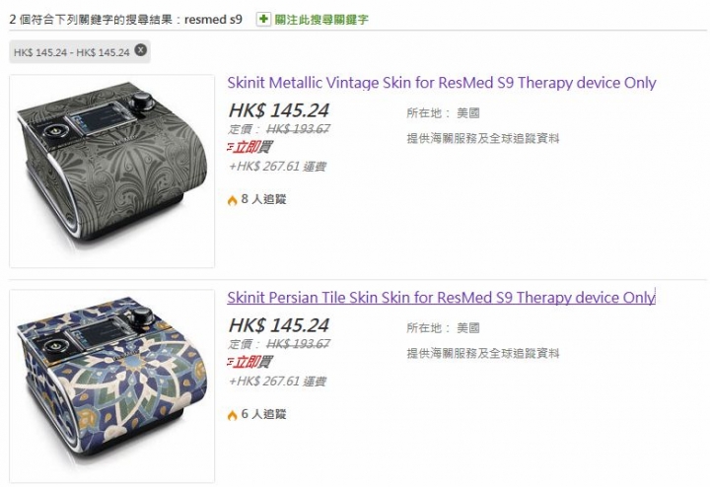The height and width of the screenshot is (487, 710).
Task: Click the 立即買 badge on the Metallic Vintage listing
Action: point(249,147)
